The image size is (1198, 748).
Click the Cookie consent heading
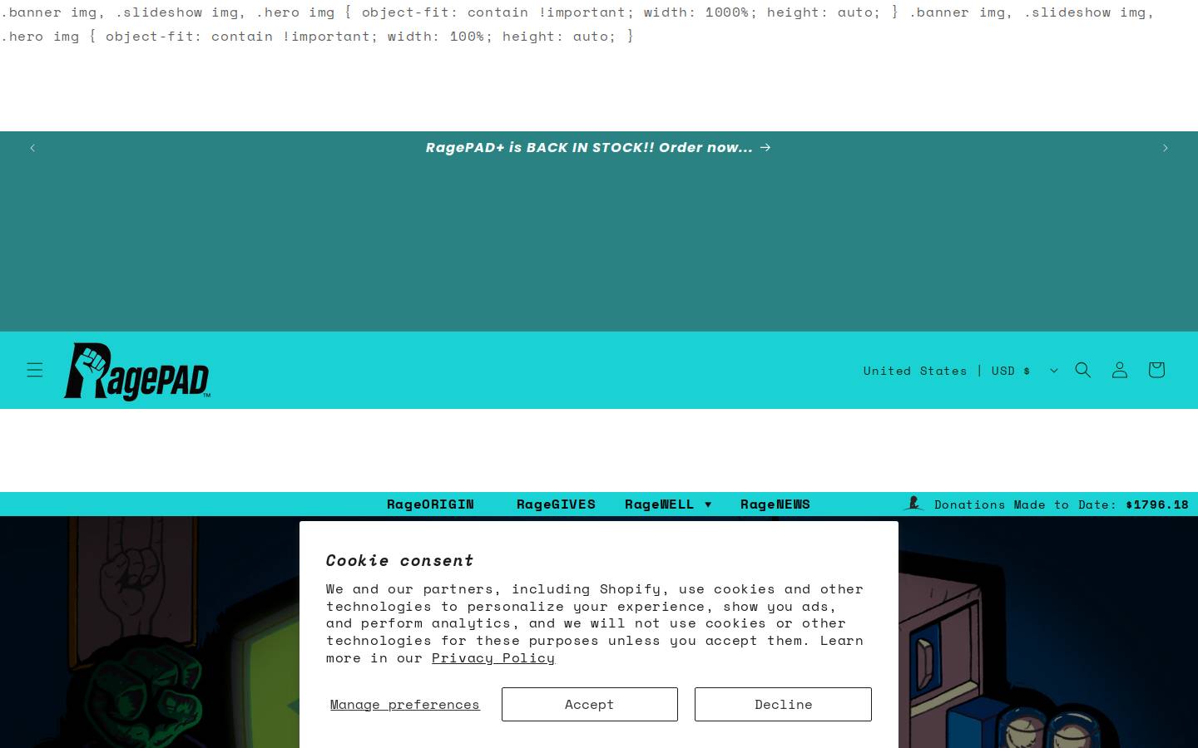click(399, 560)
